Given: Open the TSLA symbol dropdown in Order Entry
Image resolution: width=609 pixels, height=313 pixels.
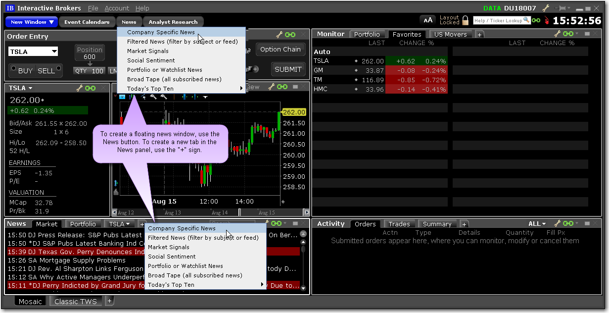Looking at the screenshot, I should pyautogui.click(x=54, y=52).
